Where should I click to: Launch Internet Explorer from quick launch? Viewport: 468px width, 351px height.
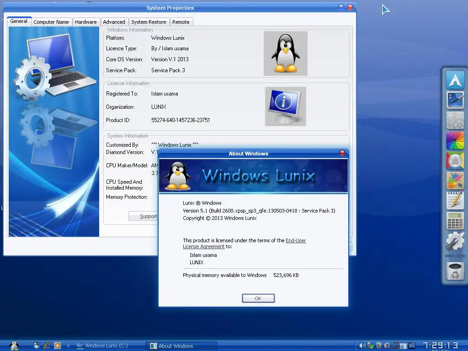pos(47,346)
